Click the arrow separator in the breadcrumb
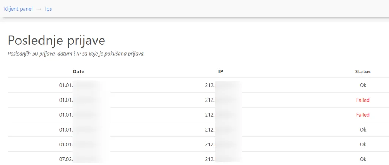 coord(39,9)
